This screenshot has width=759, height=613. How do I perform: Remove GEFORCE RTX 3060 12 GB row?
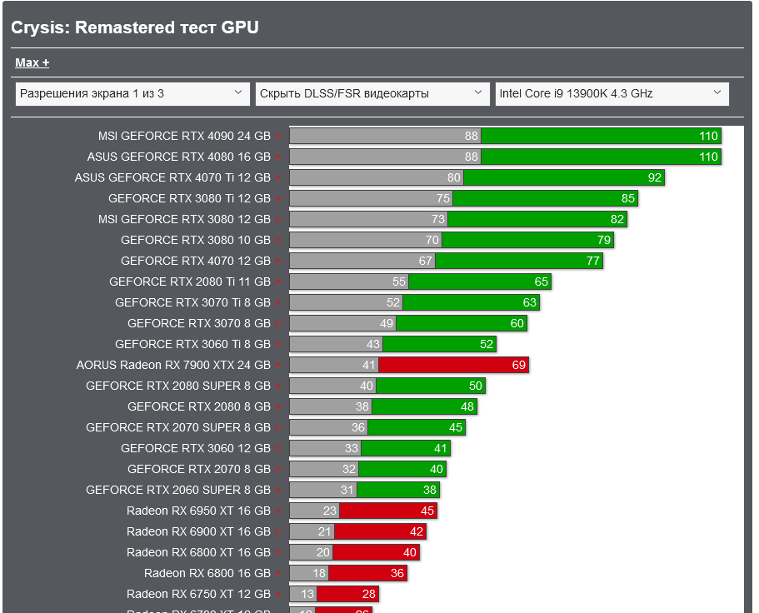(277, 448)
